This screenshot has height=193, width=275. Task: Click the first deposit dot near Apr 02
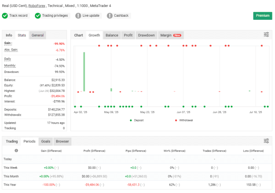click(x=75, y=106)
